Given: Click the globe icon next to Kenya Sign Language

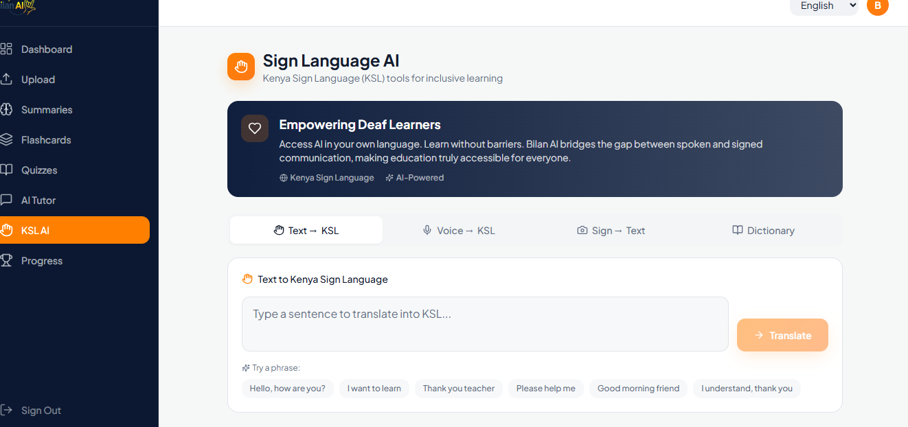Looking at the screenshot, I should pos(284,178).
